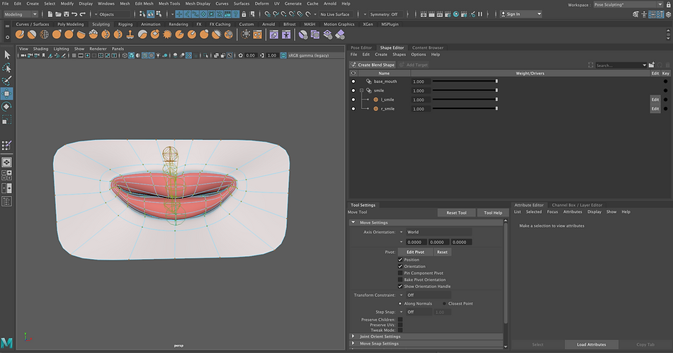The width and height of the screenshot is (673, 353).
Task: Click the l_smile weight value field
Action: coord(421,100)
